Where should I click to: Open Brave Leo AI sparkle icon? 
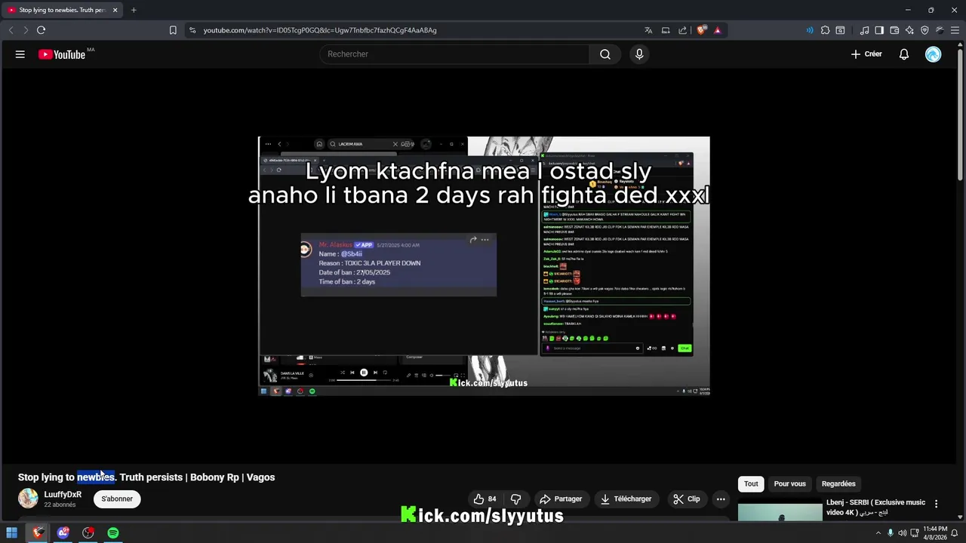909,30
